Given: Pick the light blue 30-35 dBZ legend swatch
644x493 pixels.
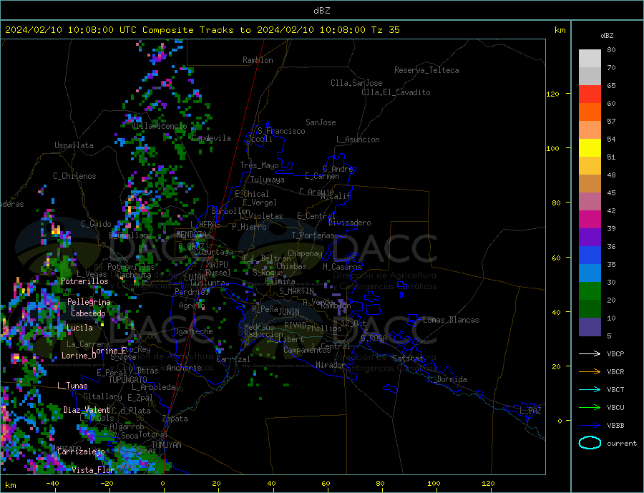Looking at the screenshot, I should point(590,273).
